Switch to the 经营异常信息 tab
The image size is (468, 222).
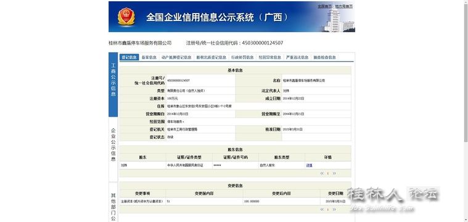click(x=270, y=57)
